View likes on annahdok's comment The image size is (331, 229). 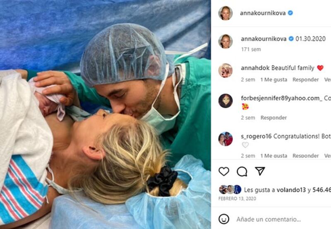coord(273,80)
